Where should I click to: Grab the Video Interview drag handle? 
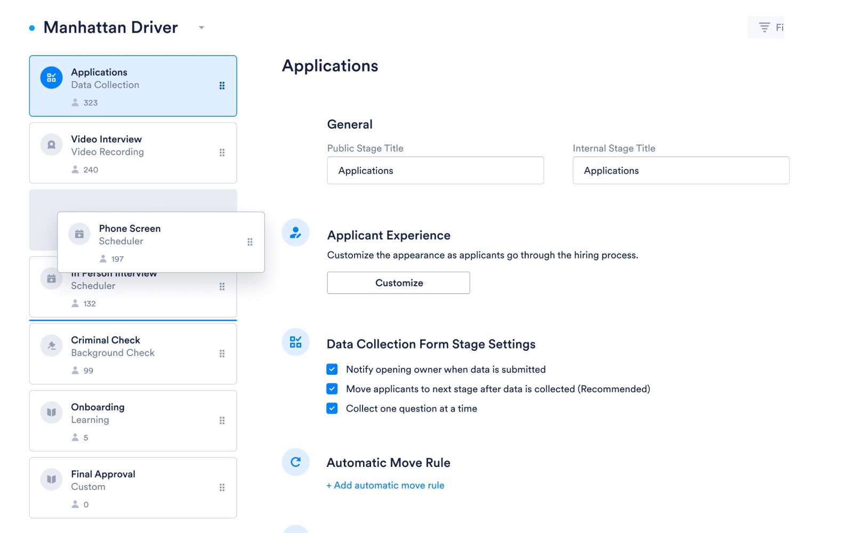[x=222, y=153]
